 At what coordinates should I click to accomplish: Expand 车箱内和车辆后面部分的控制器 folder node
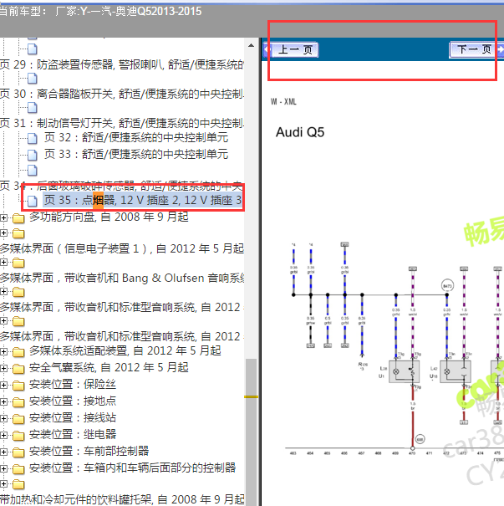(3, 469)
